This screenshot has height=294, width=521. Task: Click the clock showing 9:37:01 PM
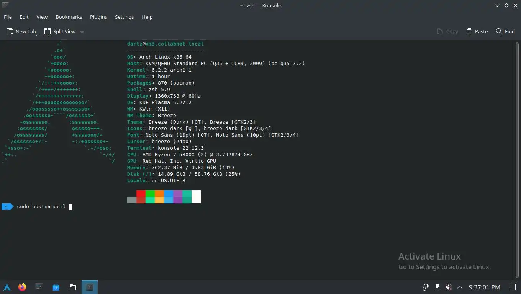tap(484, 287)
